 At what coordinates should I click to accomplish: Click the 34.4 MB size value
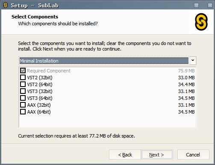tap(186, 84)
